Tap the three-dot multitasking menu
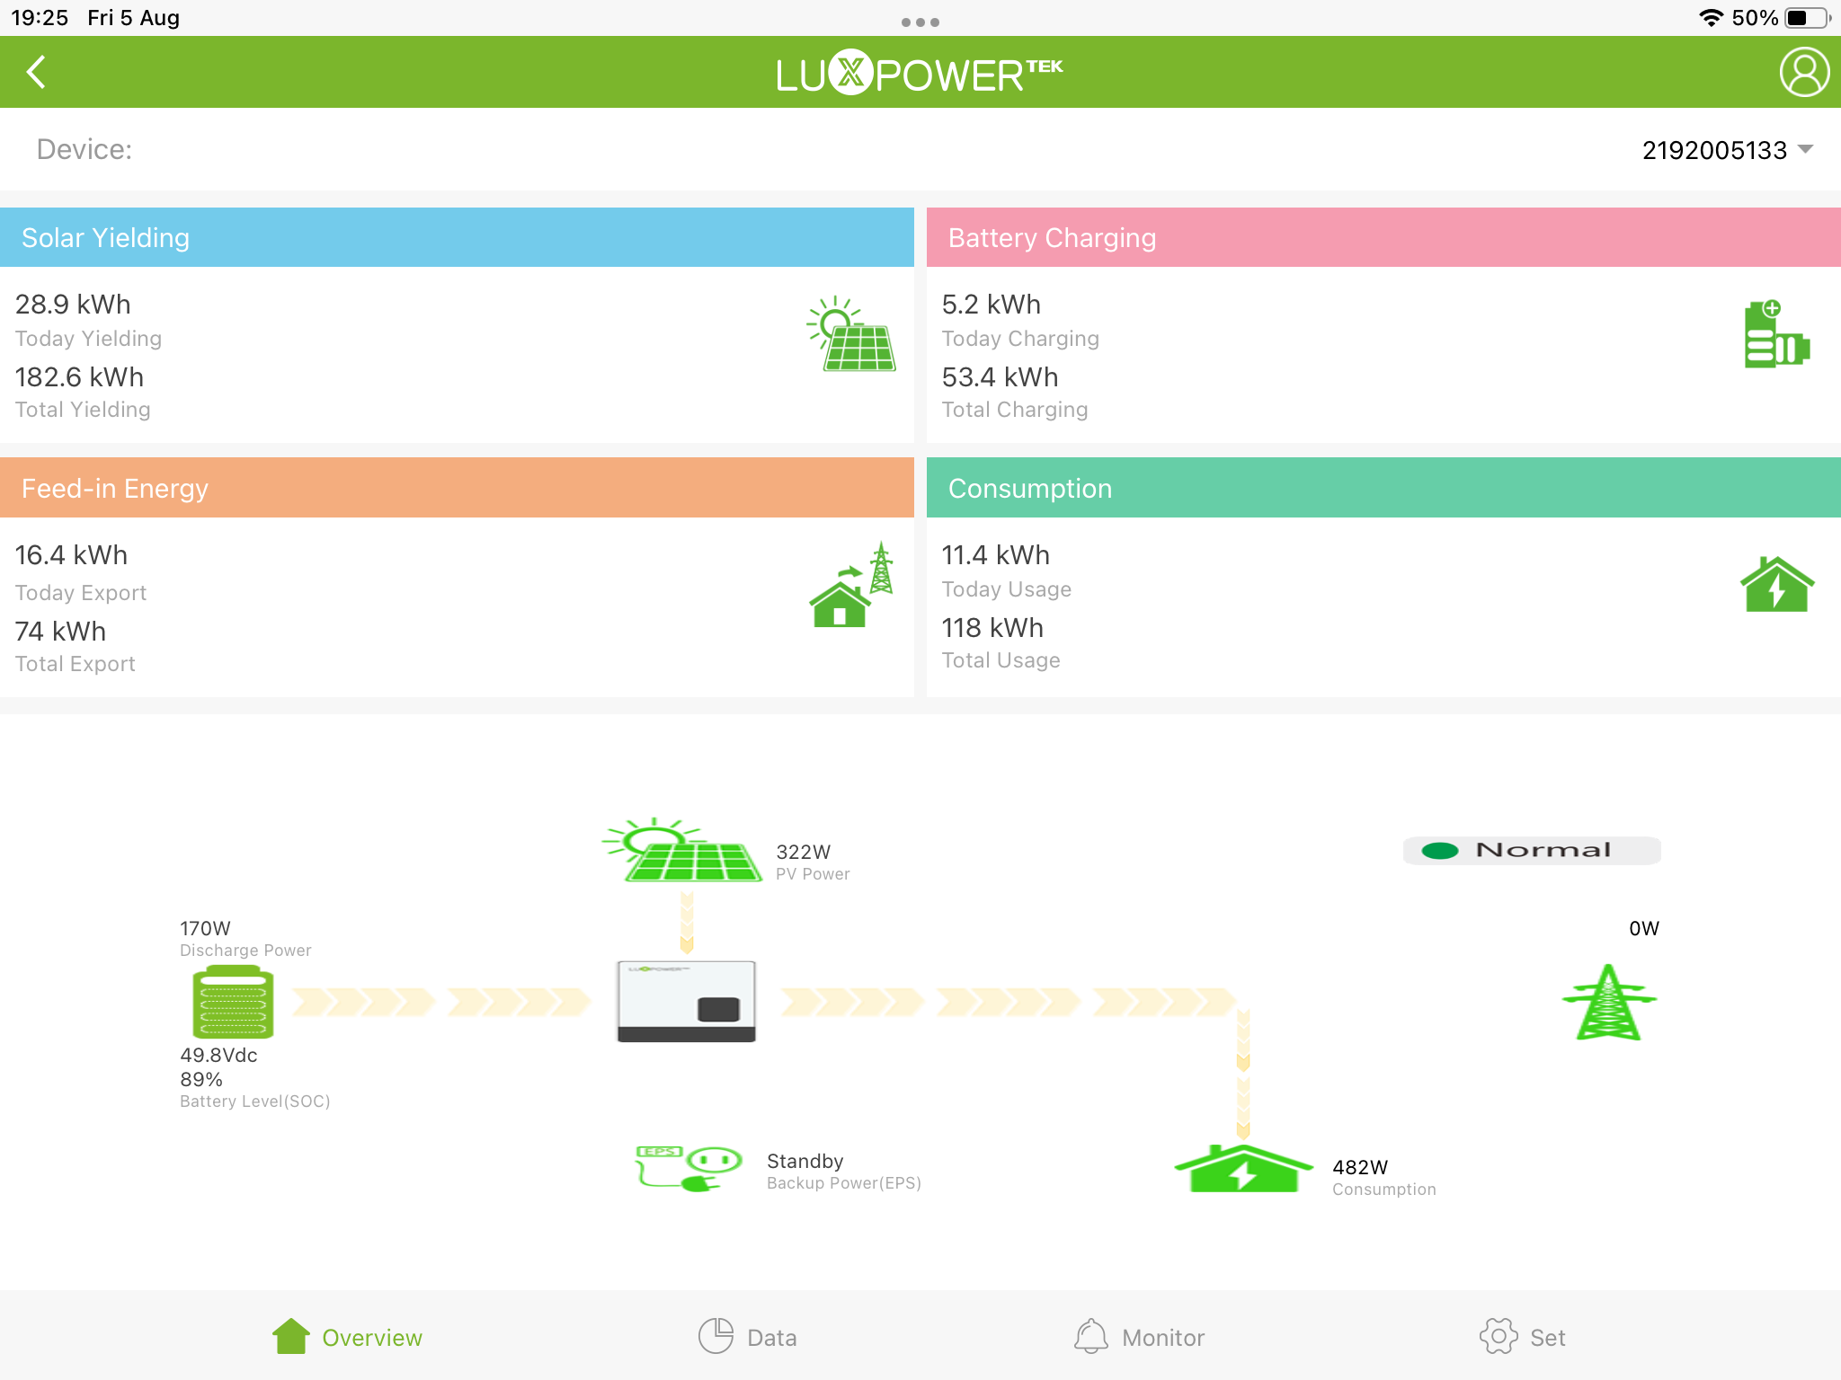Viewport: 1841px width, 1380px height. point(920,22)
